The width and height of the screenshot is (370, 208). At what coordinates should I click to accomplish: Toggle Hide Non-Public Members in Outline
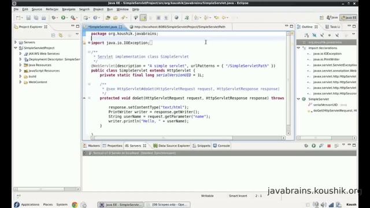[x=330, y=35]
